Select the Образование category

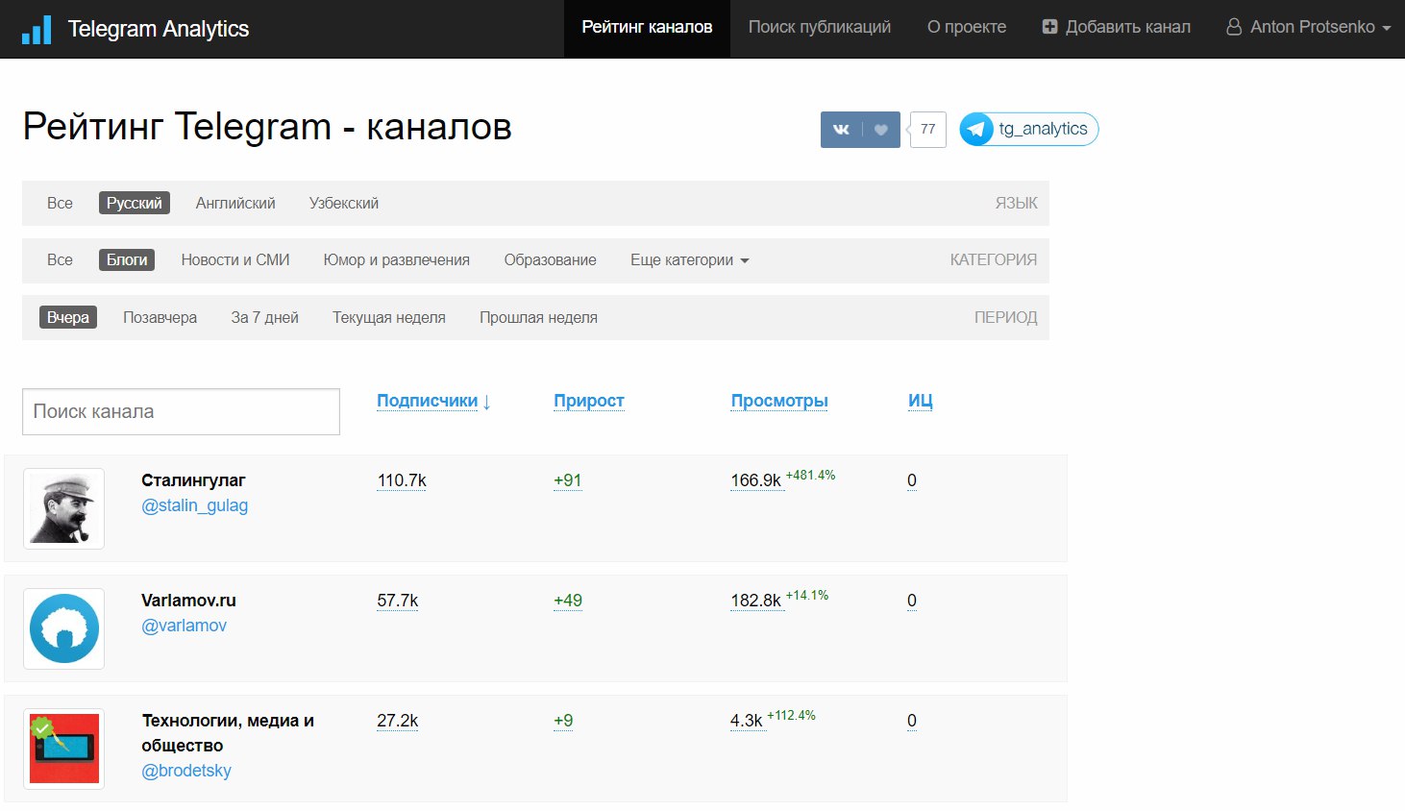pos(551,260)
